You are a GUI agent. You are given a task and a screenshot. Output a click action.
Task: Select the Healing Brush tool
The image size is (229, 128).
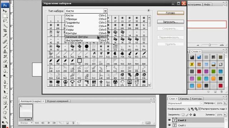click(x=5, y=42)
